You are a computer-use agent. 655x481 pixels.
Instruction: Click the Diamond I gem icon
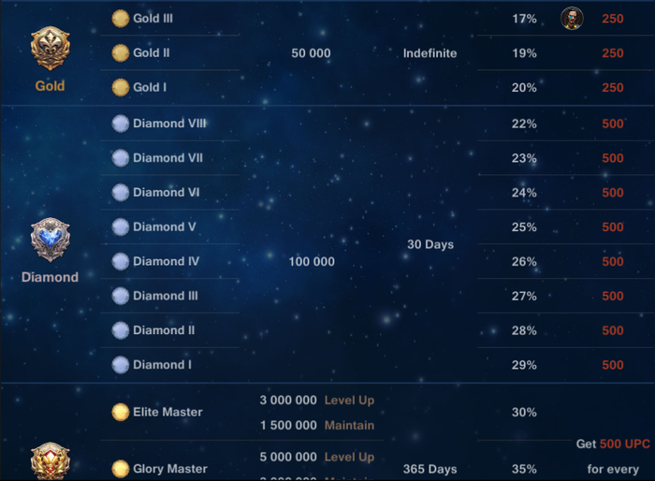click(x=120, y=364)
